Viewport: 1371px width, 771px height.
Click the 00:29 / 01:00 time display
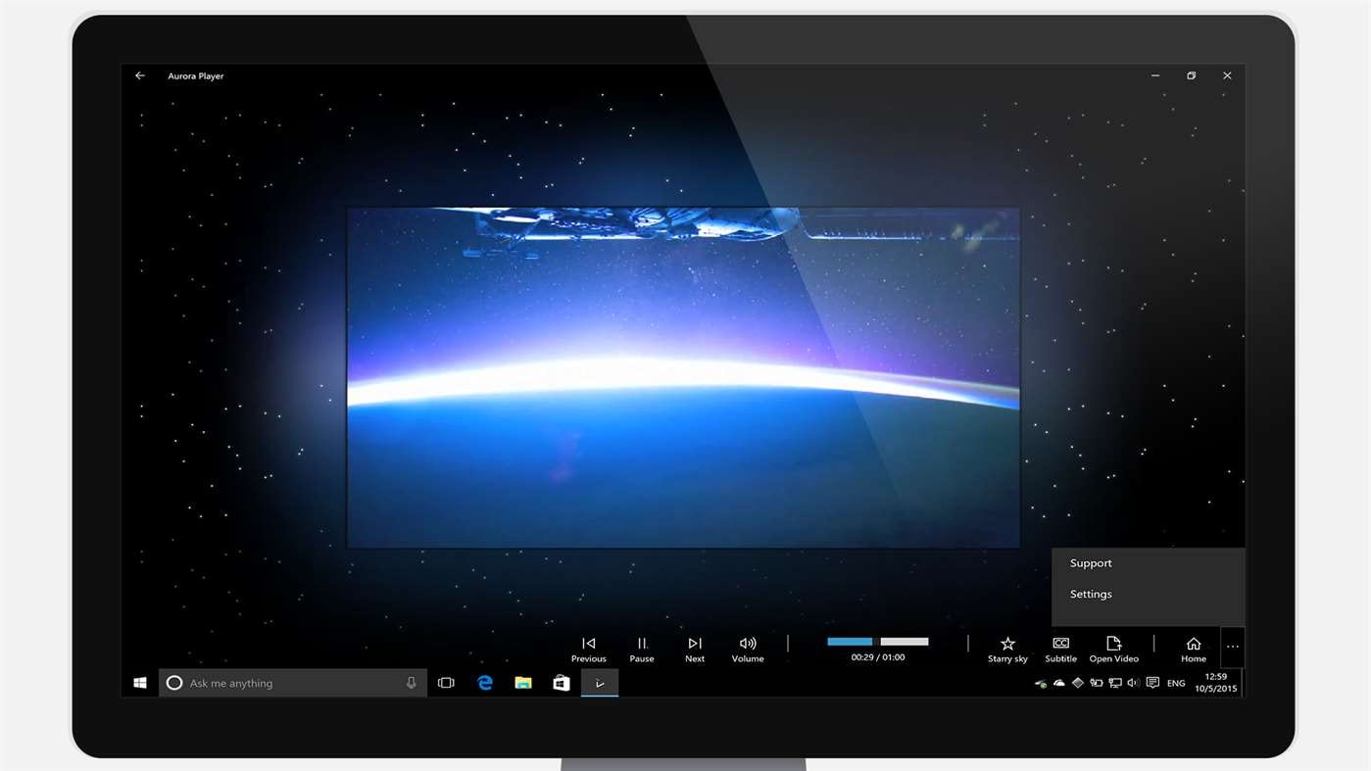(x=878, y=657)
